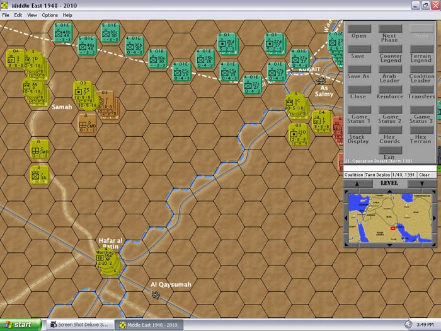The width and height of the screenshot is (441, 331).
Task: Click the Al Qaysumah town symbol
Action: 156,294
